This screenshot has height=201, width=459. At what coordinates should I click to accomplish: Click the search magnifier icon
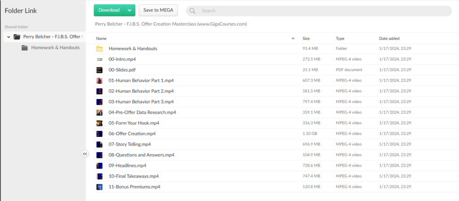[x=192, y=11]
